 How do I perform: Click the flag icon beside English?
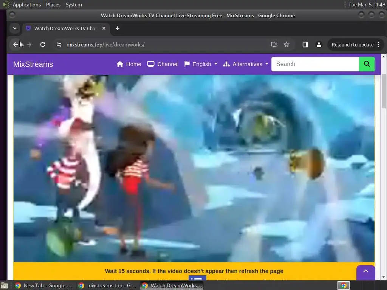click(x=187, y=64)
